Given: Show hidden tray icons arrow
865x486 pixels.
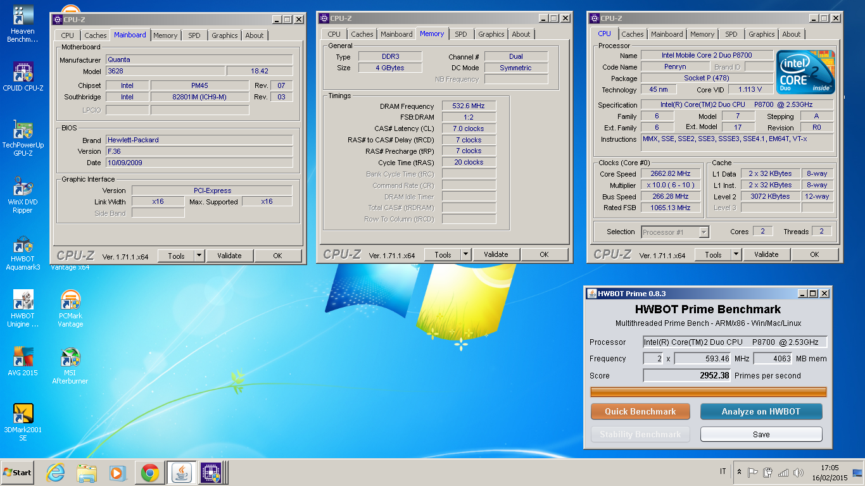Looking at the screenshot, I should (739, 472).
